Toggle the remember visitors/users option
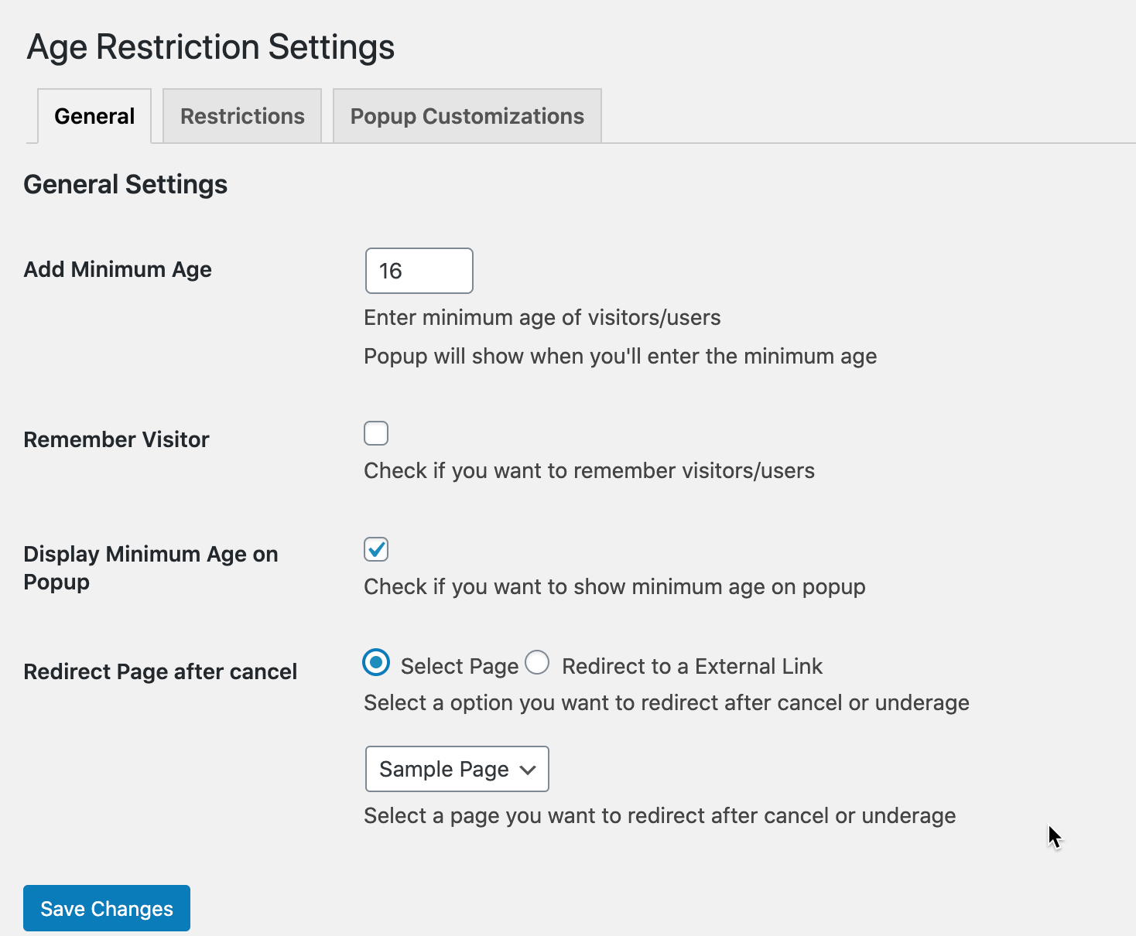The height and width of the screenshot is (936, 1136). 375,433
